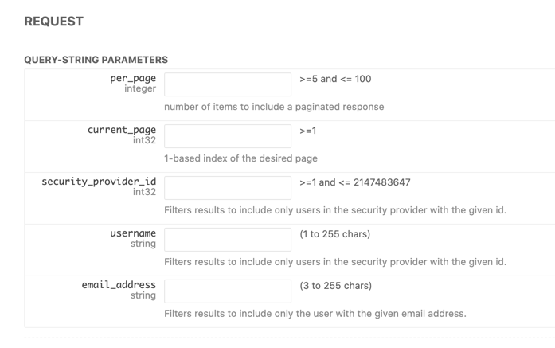The image size is (555, 348).
Task: Select the security_provider_id input box
Action: tap(228, 188)
